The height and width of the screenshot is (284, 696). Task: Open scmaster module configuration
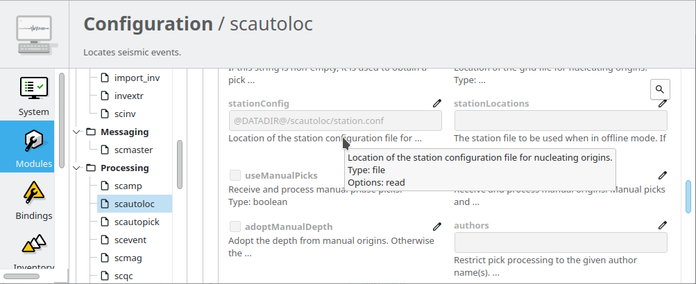pos(134,150)
